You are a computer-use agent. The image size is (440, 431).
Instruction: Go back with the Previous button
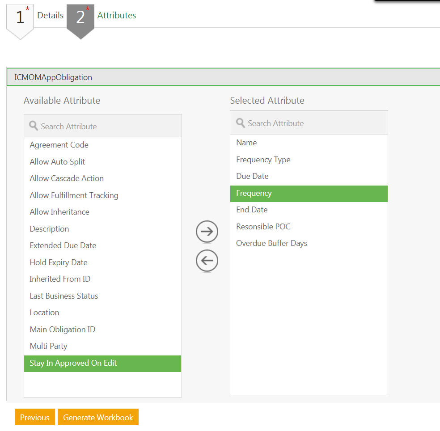point(34,417)
